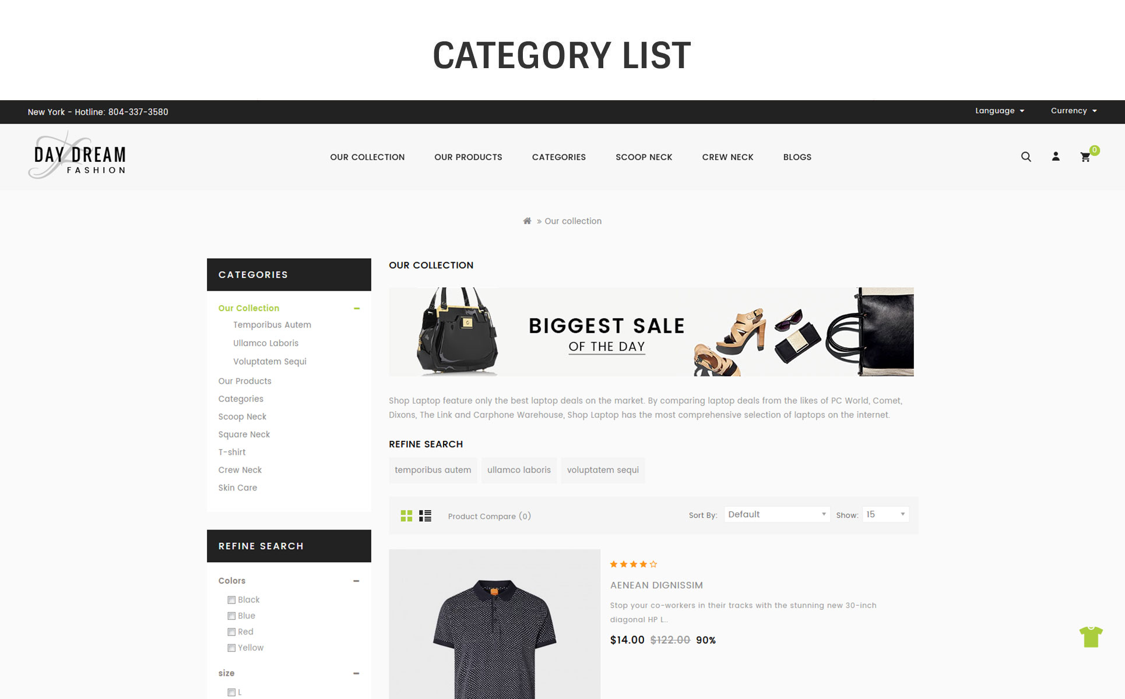The height and width of the screenshot is (699, 1125).
Task: Check the Black color filter
Action: pyautogui.click(x=231, y=600)
